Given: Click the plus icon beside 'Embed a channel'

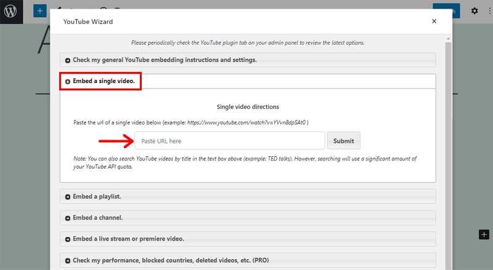Looking at the screenshot, I should 68,218.
